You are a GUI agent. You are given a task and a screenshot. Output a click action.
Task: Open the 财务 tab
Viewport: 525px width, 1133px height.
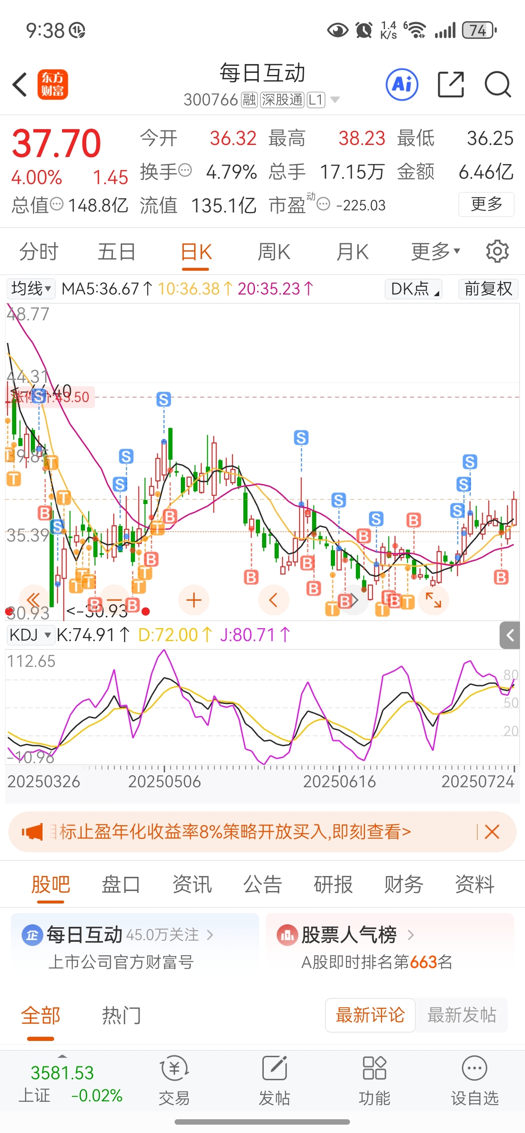[403, 884]
